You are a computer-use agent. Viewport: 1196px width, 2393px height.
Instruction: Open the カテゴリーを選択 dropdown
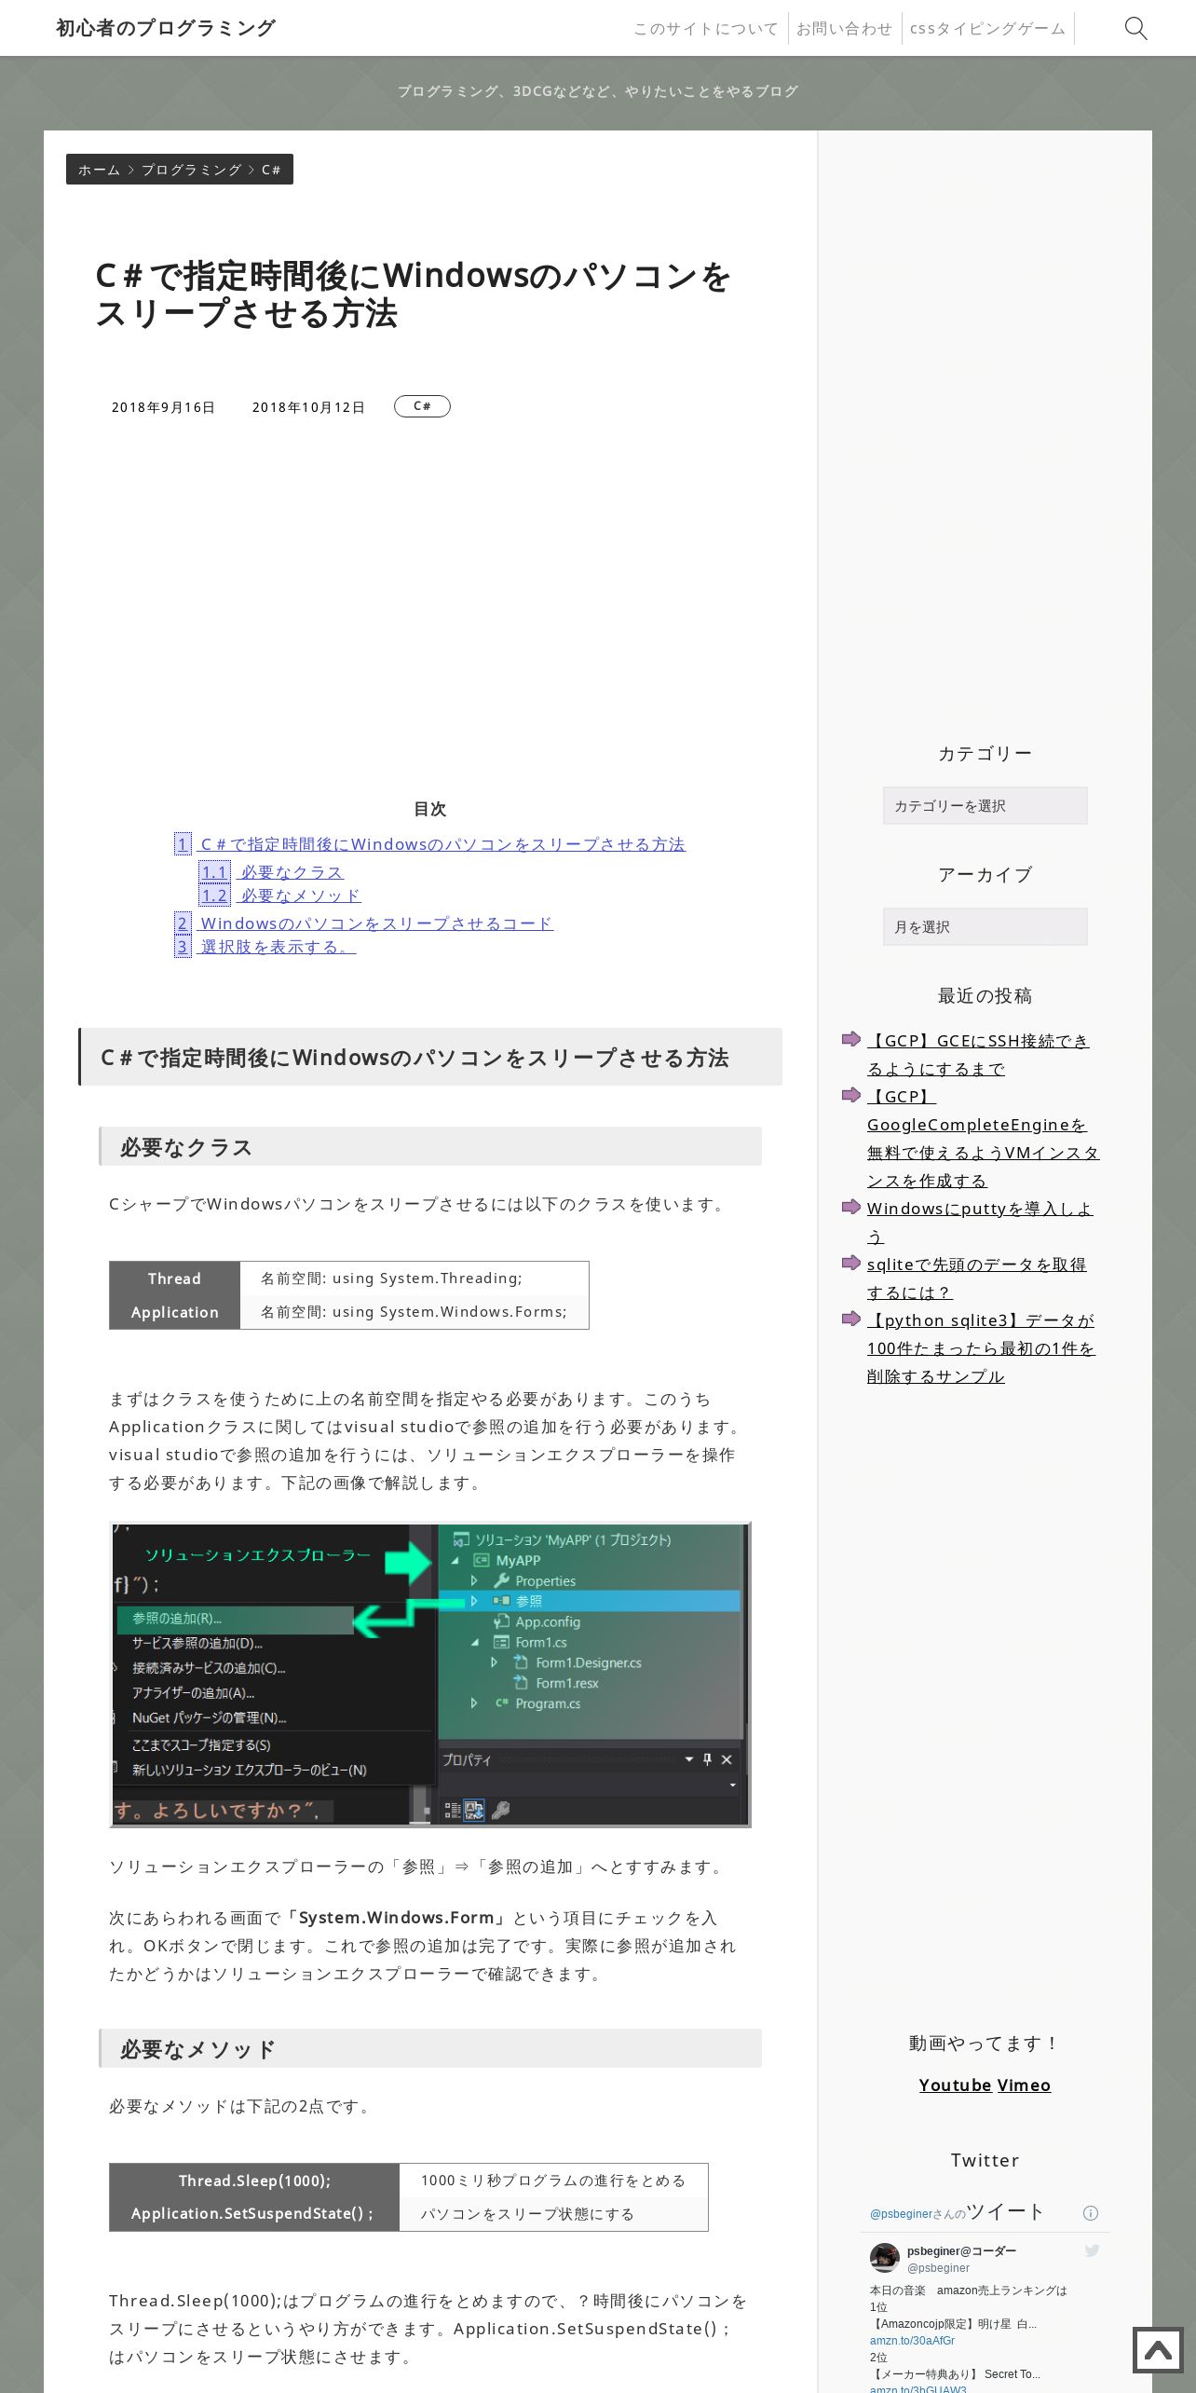point(985,805)
